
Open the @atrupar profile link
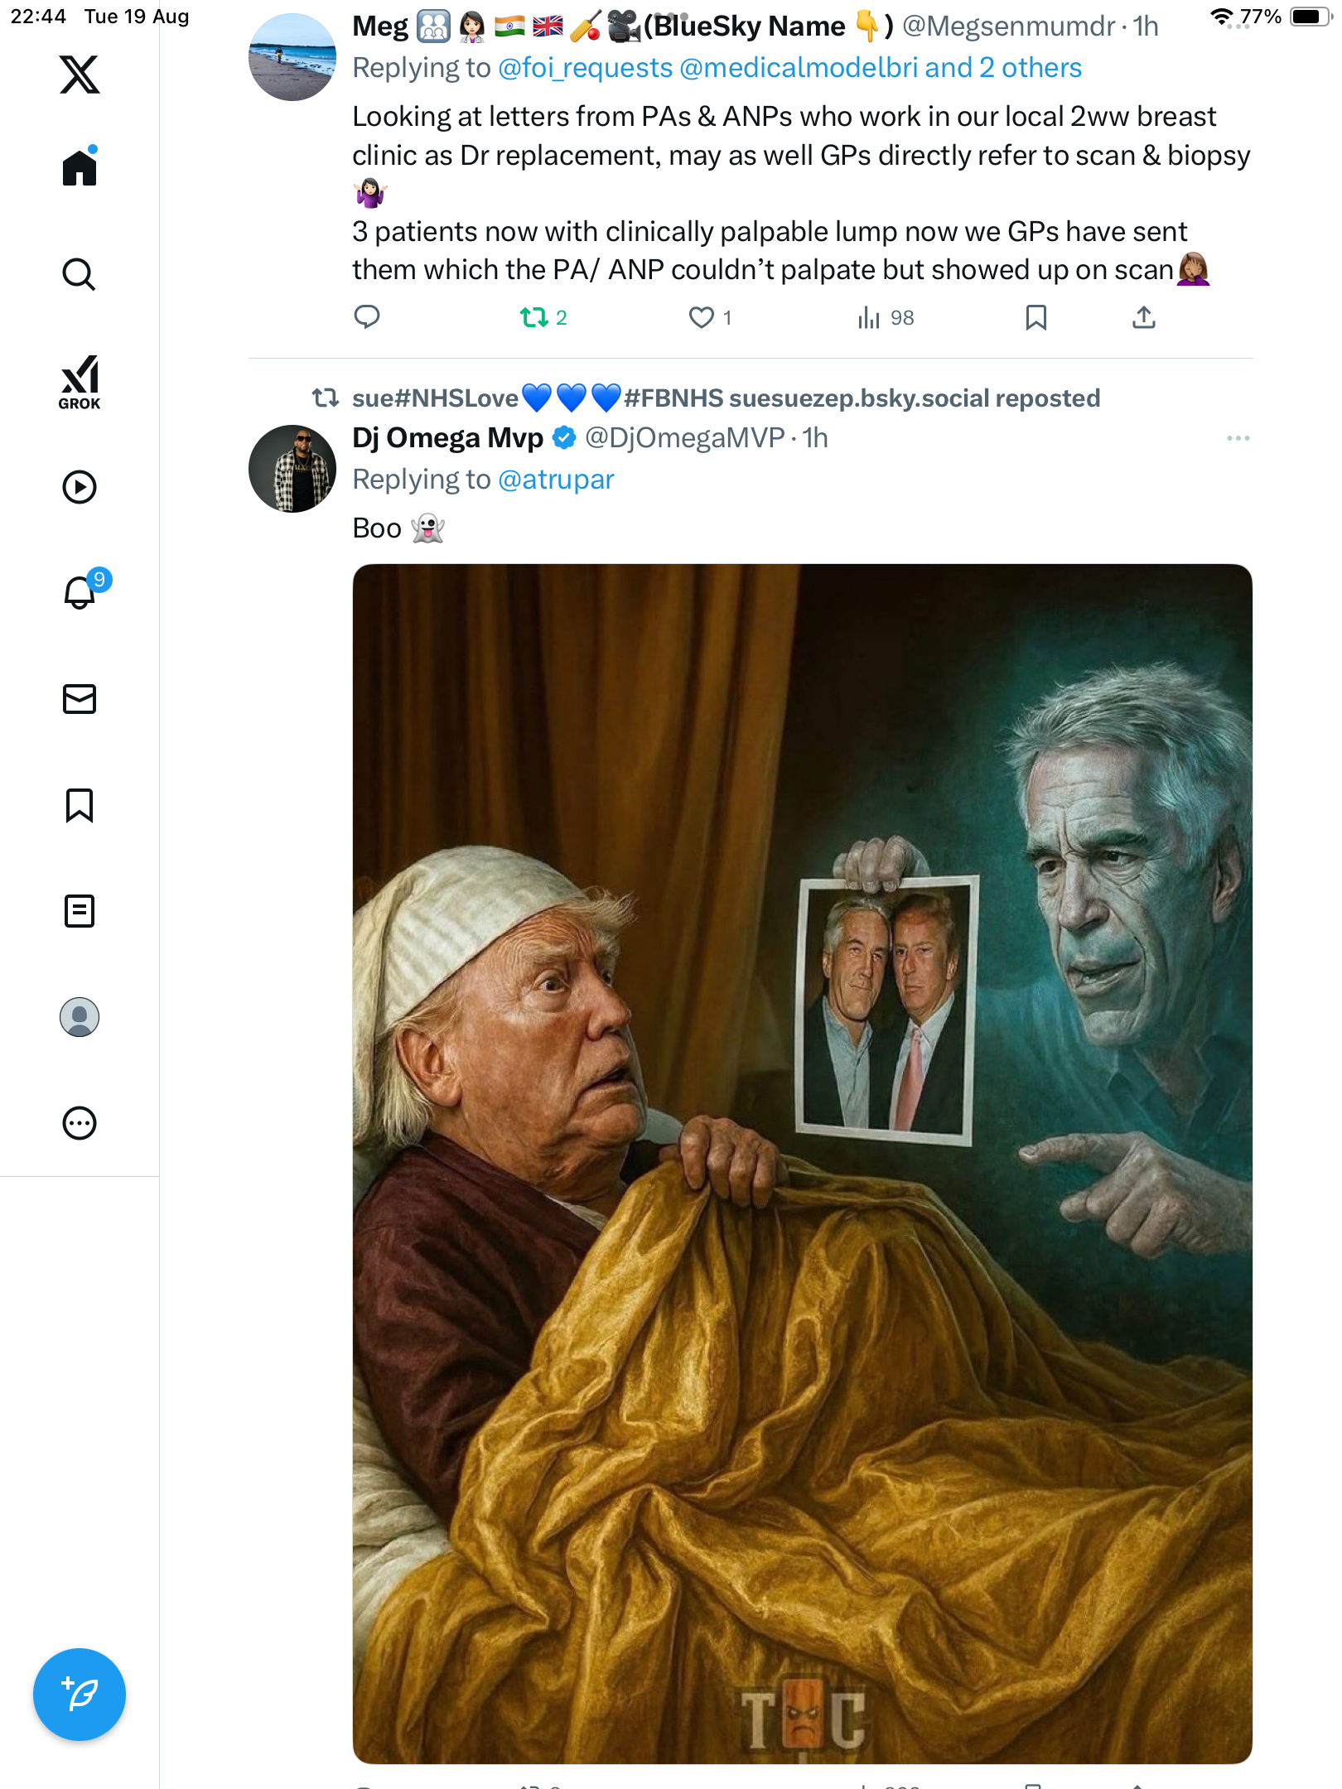[x=556, y=480]
